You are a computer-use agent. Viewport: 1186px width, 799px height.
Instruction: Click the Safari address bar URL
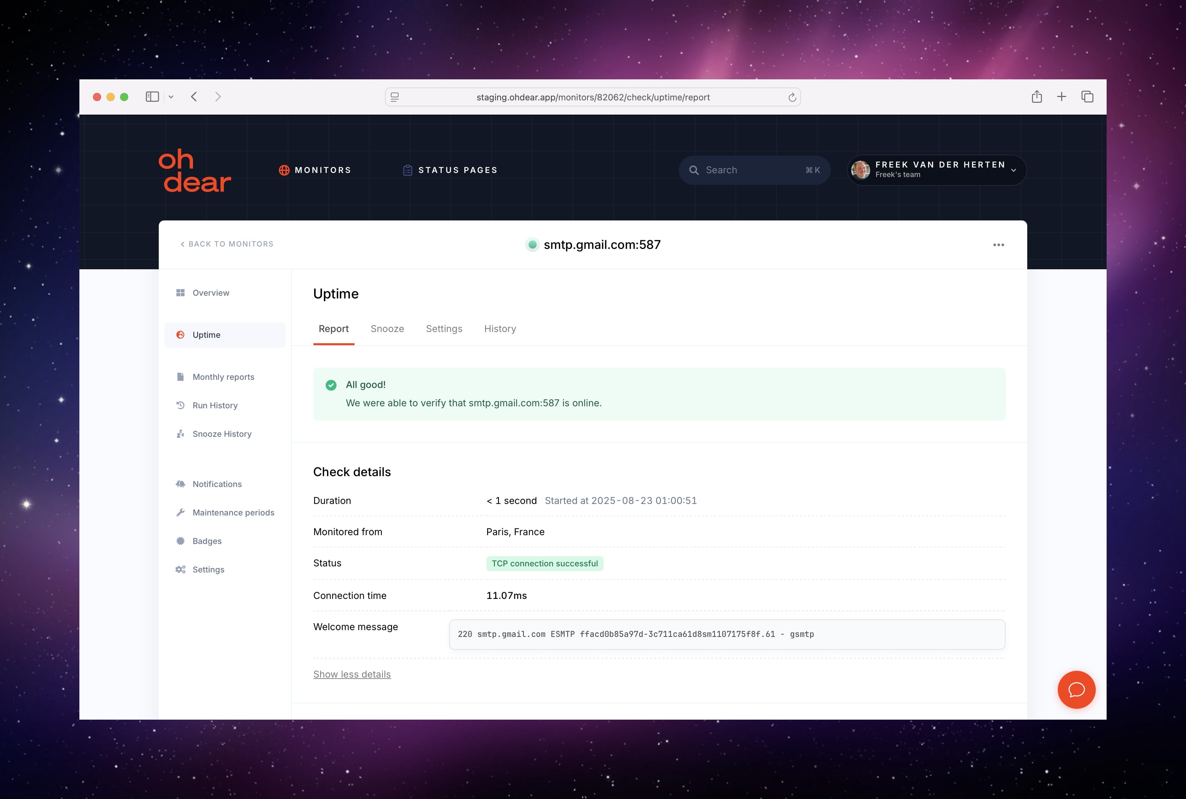593,97
